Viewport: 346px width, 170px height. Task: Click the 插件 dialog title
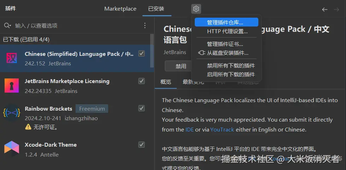10,9
